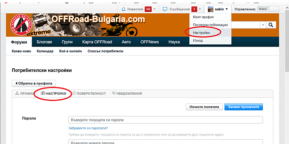289x144 pixels.
Task: Switch to the ПОВЕРИТЕЛНОСТ tab
Action: pyautogui.click(x=89, y=94)
